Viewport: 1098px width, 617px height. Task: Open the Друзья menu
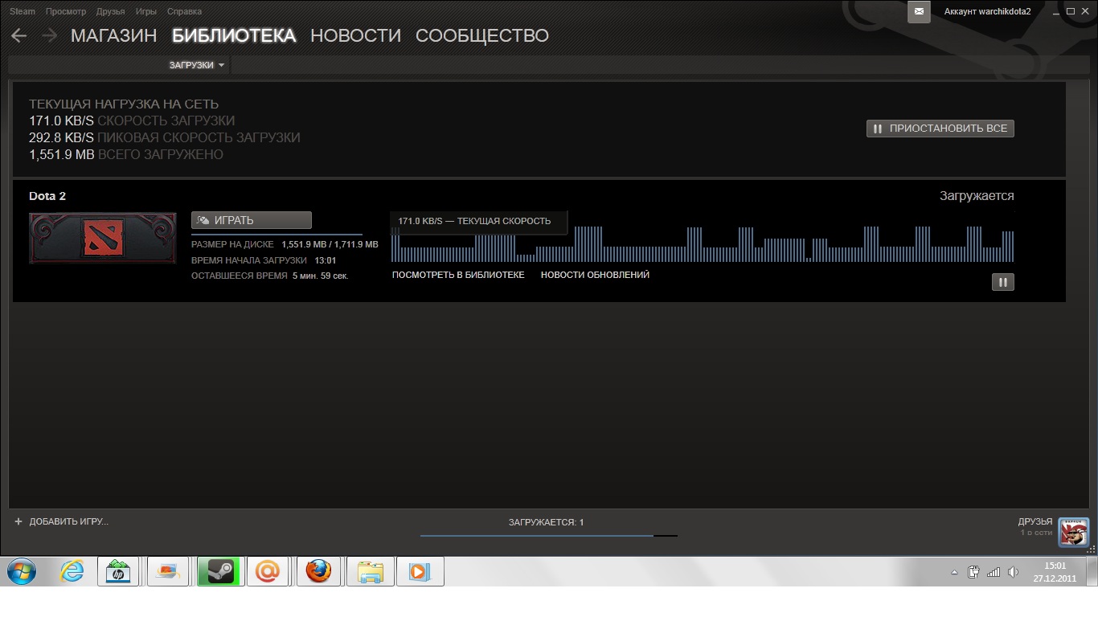(x=110, y=12)
